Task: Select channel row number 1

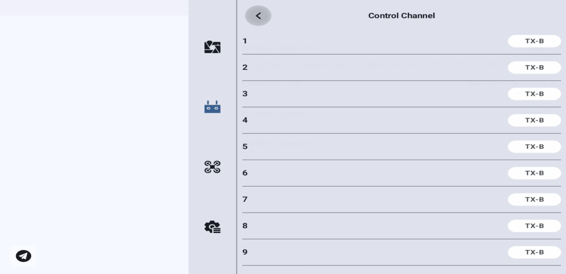Action: 401,41
